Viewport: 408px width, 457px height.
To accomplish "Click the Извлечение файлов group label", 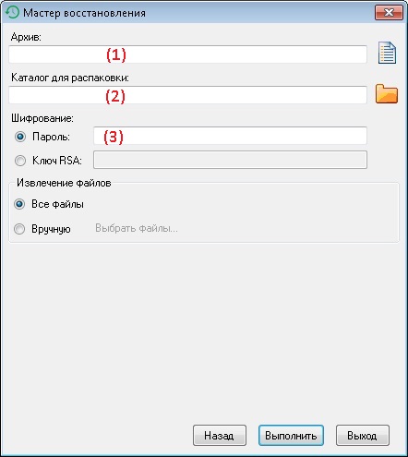I will [64, 183].
